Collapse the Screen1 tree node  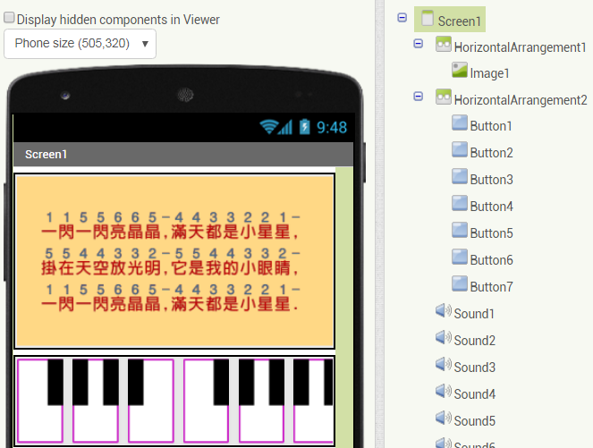[x=402, y=17]
